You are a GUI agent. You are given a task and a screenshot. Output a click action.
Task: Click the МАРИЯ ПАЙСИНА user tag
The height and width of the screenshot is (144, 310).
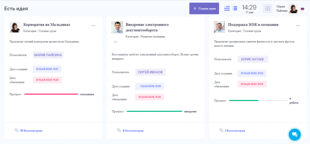48,55
